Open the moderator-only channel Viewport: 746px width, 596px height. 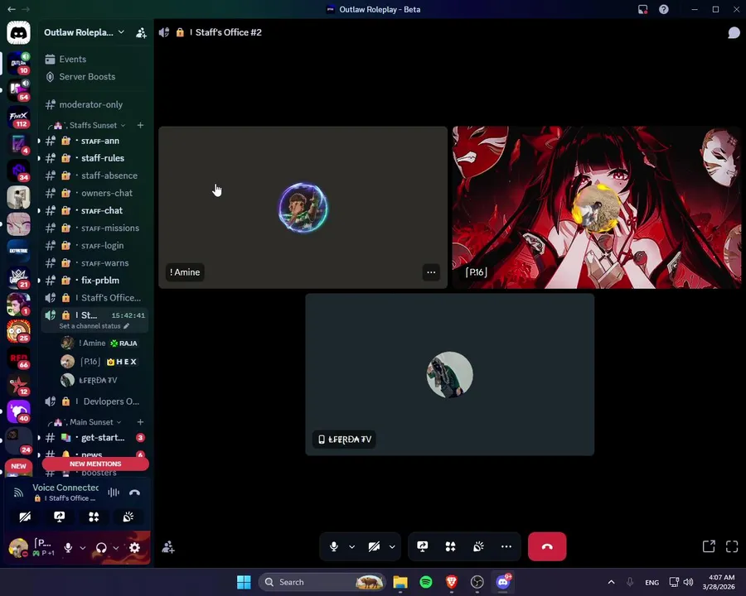[x=95, y=104]
